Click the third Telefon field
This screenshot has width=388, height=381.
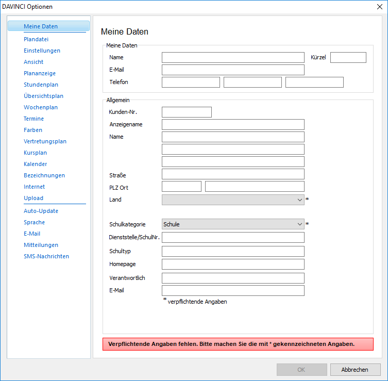314,82
